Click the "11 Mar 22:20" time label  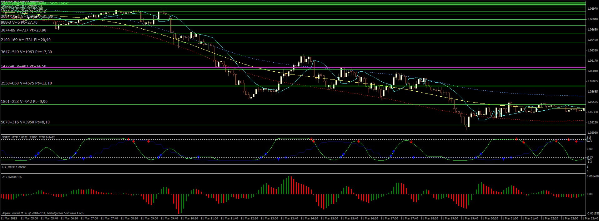pos(549,219)
